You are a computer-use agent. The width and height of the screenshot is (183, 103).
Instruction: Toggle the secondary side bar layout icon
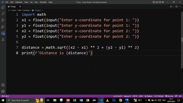pyautogui.click(x=160, y=2)
